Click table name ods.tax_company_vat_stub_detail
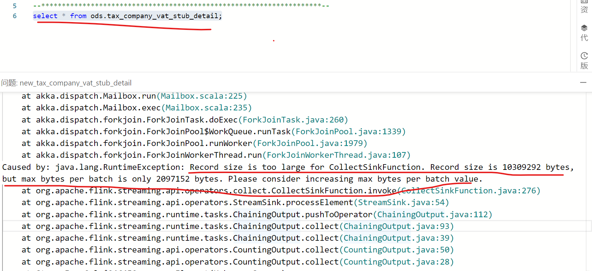This screenshot has width=592, height=271. point(154,16)
